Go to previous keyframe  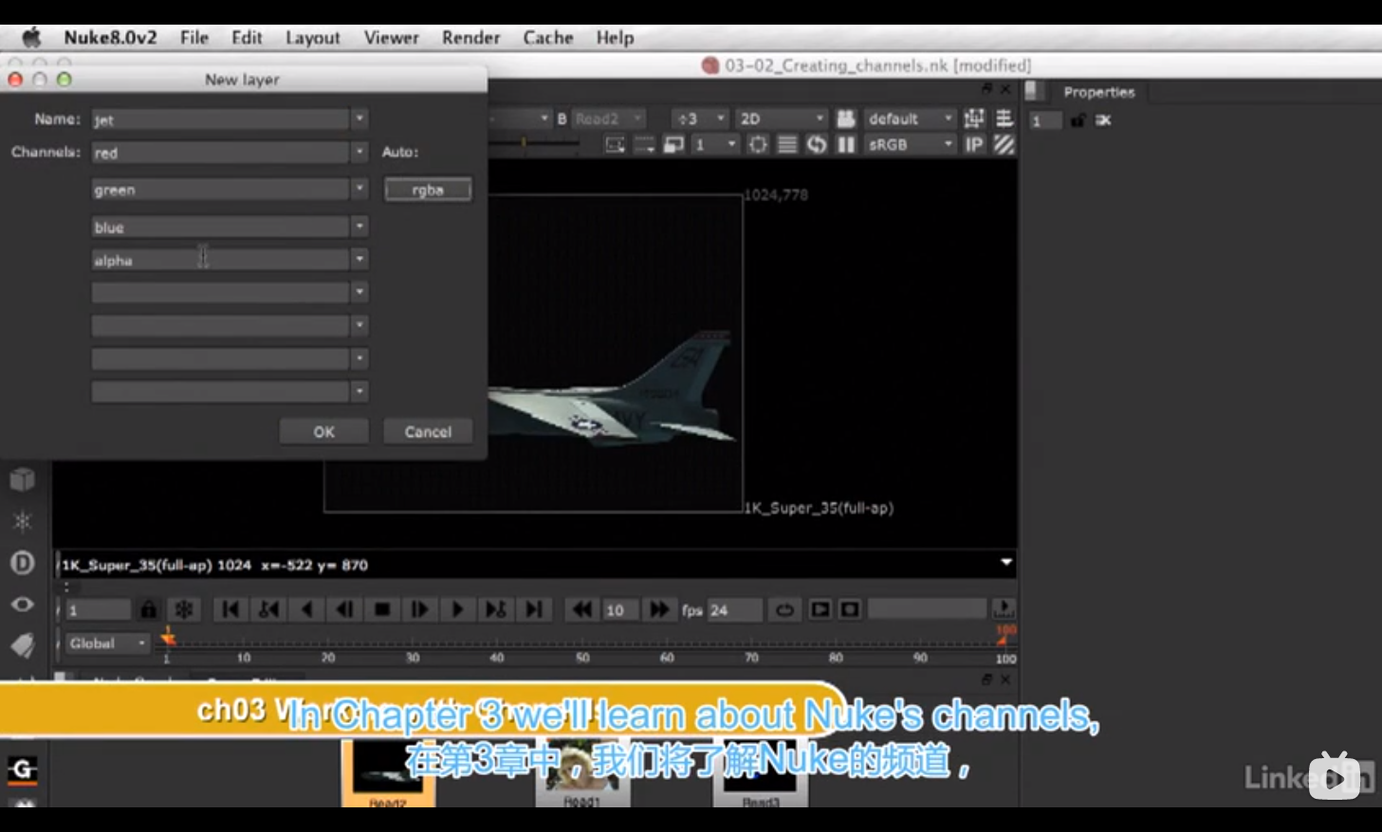(x=268, y=609)
